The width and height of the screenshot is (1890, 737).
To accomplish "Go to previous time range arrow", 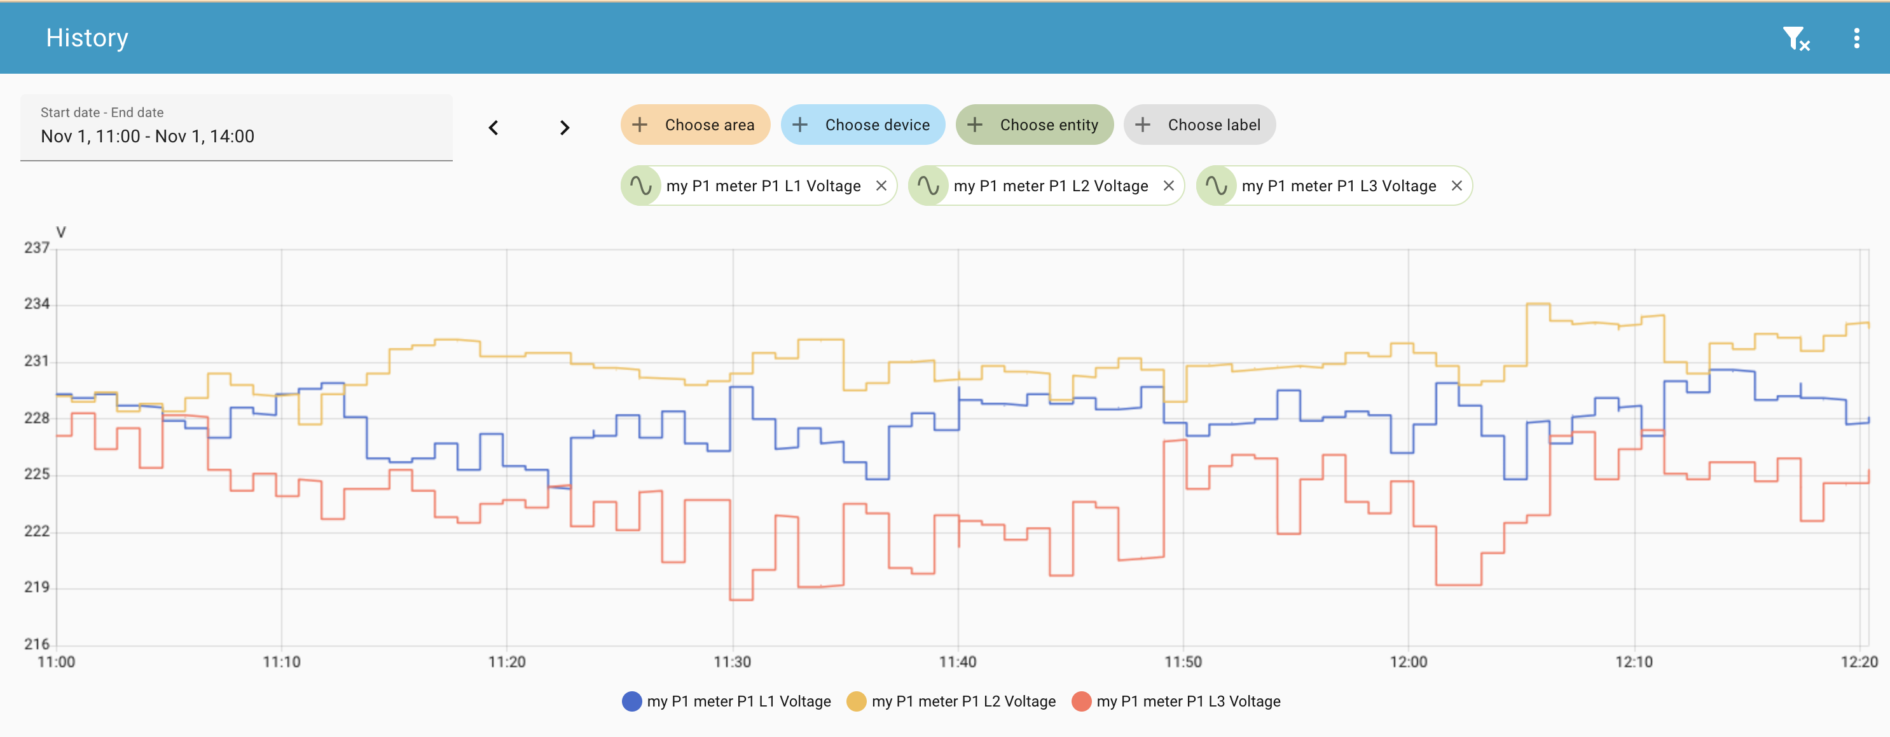I will pyautogui.click(x=493, y=128).
